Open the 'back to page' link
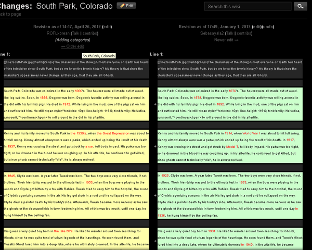Viewport: 312px width, 250px height. [10, 14]
